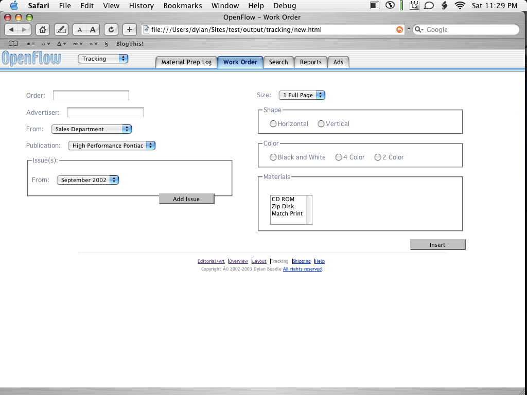Open the Publication dropdown
This screenshot has width=527, height=395.
coord(112,146)
